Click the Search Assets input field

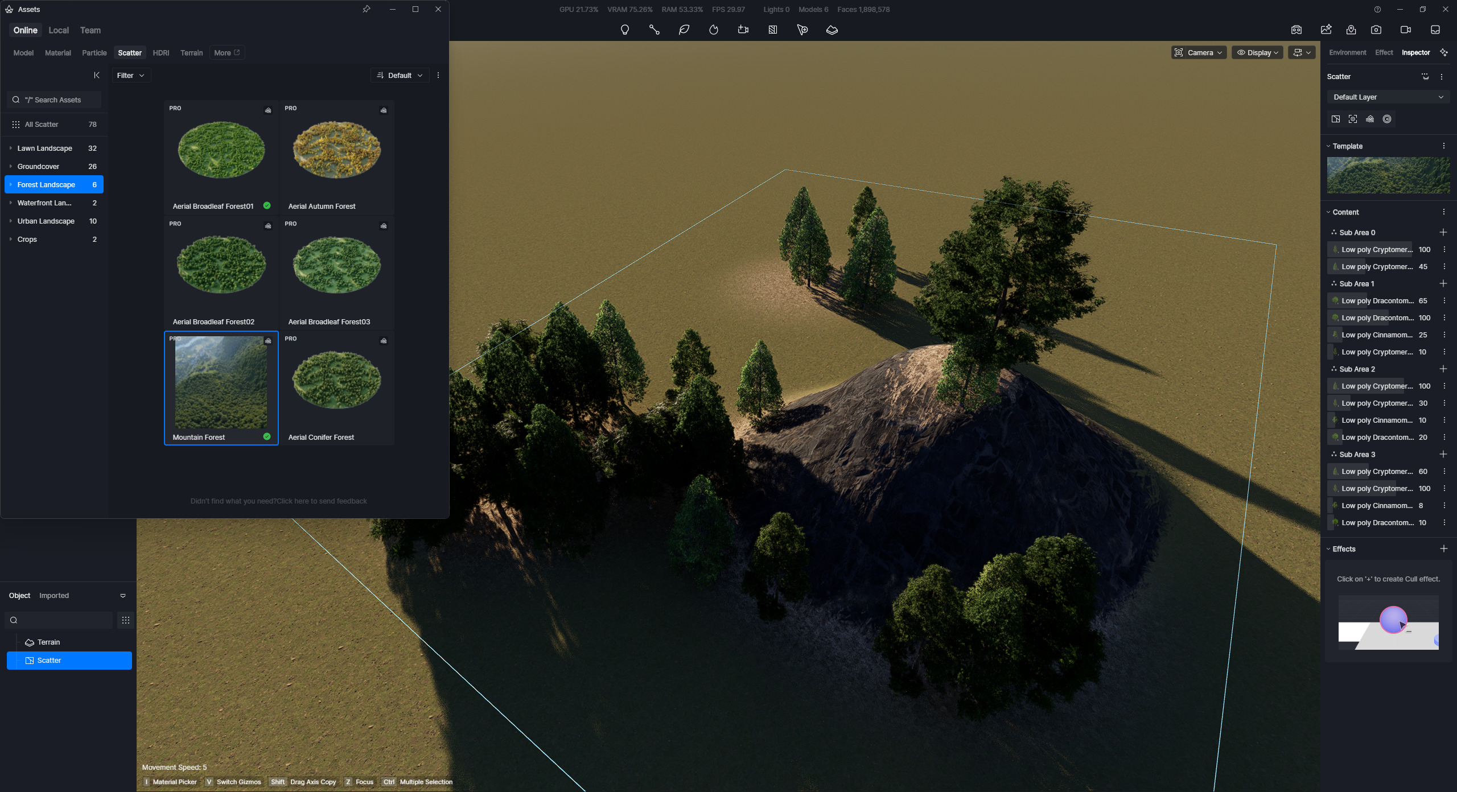click(57, 100)
